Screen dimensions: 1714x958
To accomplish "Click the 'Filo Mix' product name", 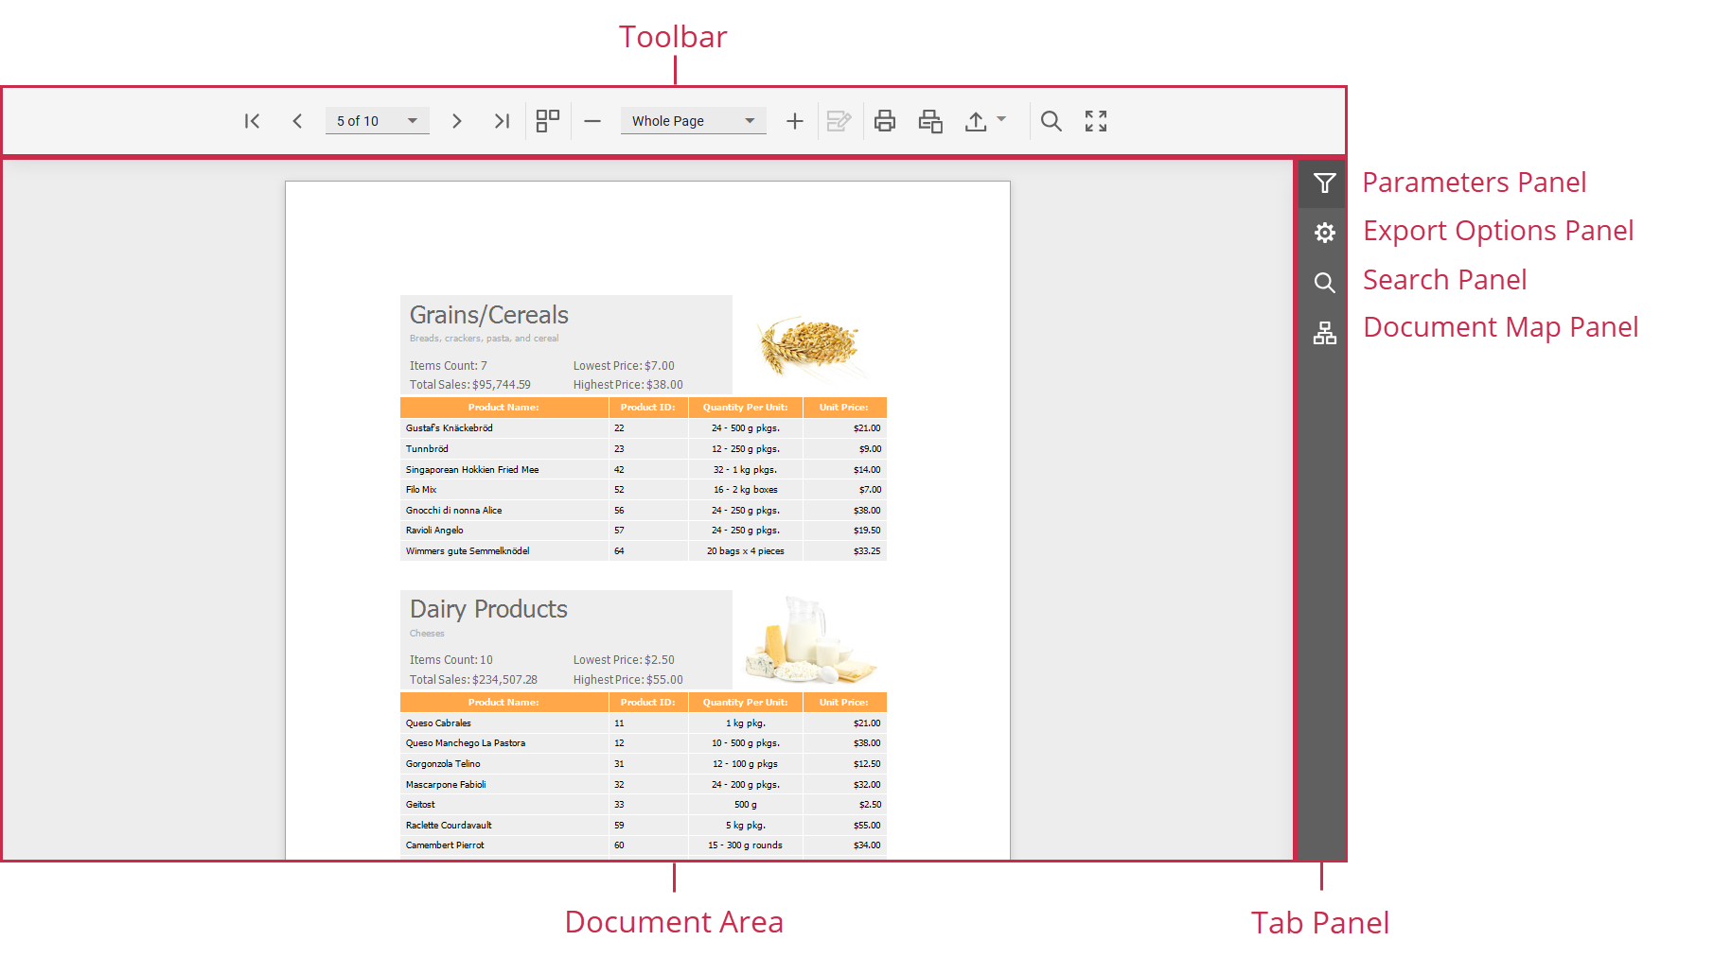I will pyautogui.click(x=421, y=490).
